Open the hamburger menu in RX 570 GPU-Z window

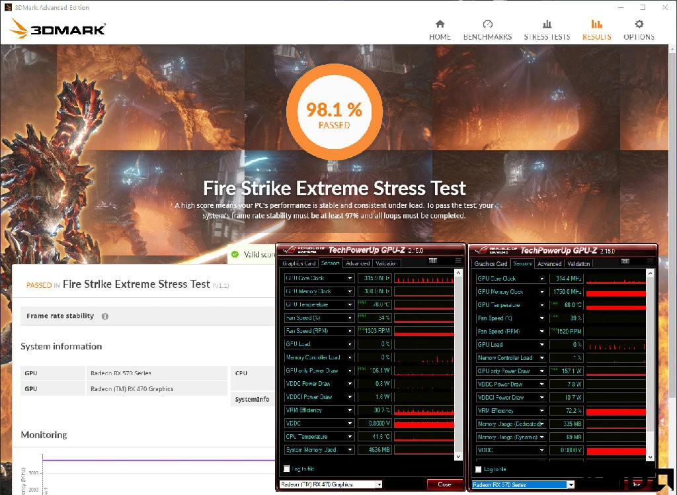point(650,261)
